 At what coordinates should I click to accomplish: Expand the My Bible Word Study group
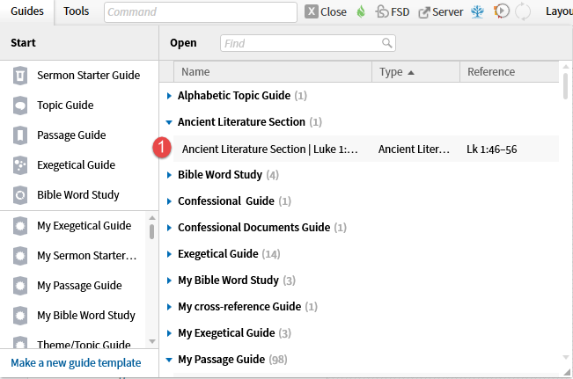tap(169, 281)
